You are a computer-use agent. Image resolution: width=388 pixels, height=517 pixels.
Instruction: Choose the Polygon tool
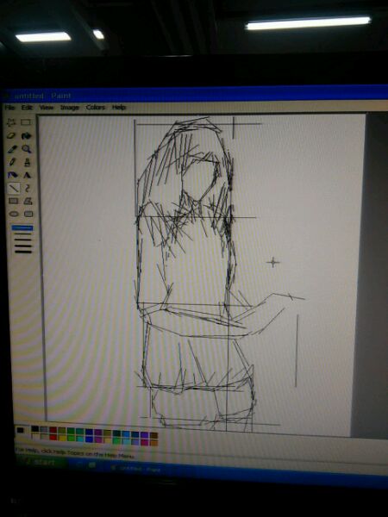(x=28, y=201)
